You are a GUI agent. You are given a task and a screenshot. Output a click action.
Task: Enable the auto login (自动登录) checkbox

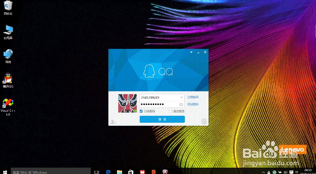(171, 111)
